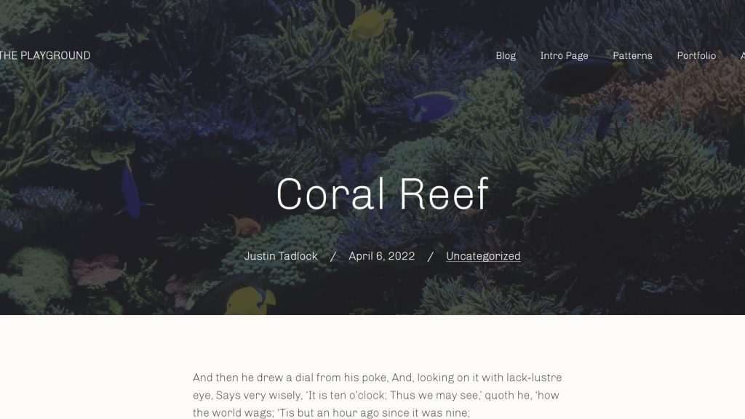The width and height of the screenshot is (745, 419).
Task: Click the Coral Reef post title
Action: tap(382, 194)
